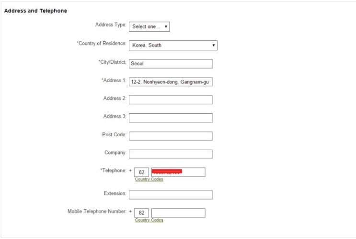Click the Extension label text
This screenshot has width=356, height=239.
tap(115, 193)
